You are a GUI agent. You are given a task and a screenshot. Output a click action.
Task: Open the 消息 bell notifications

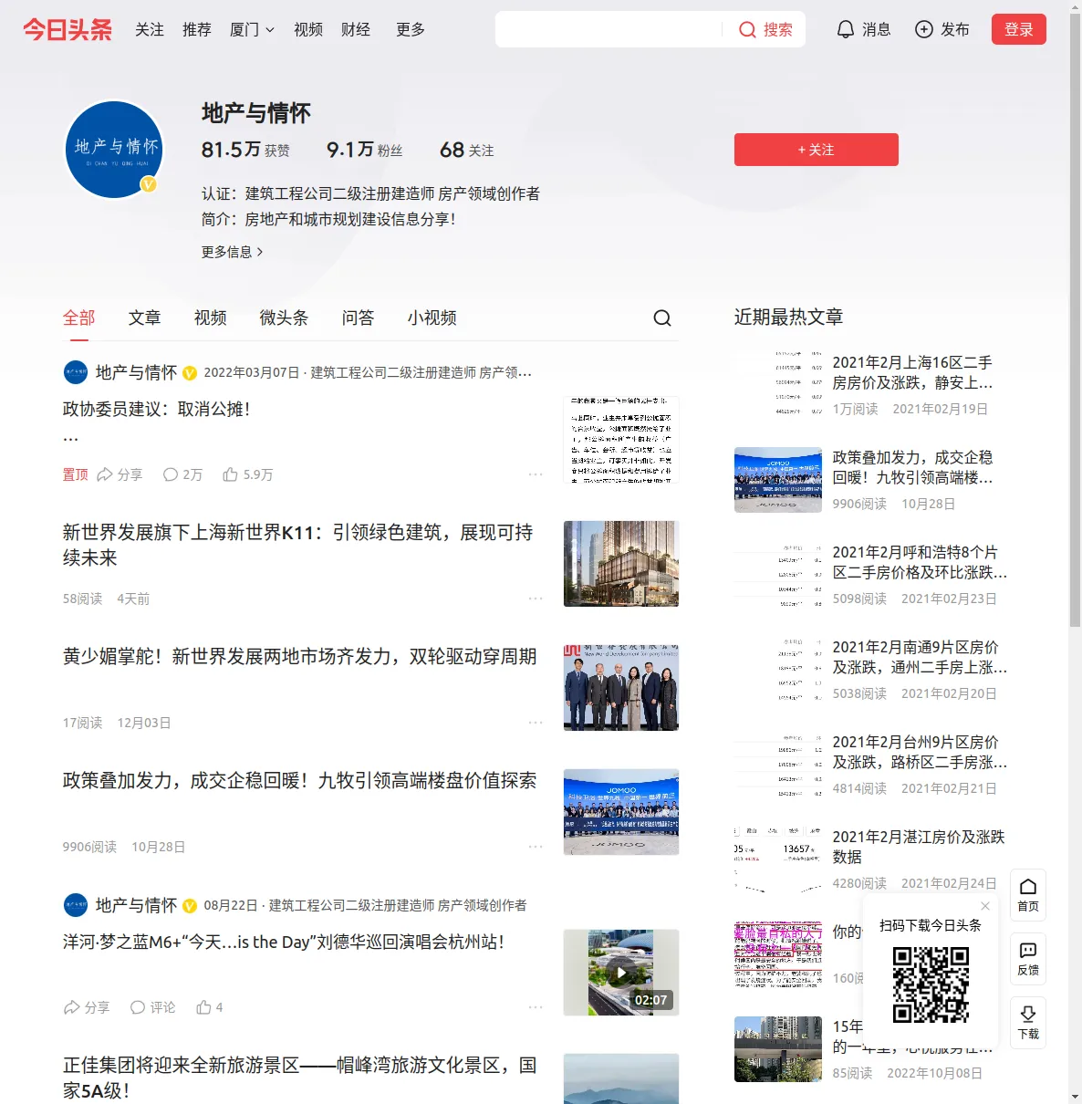(863, 29)
